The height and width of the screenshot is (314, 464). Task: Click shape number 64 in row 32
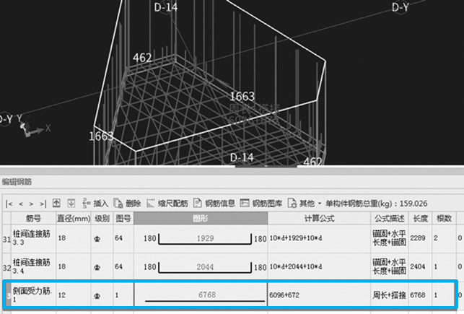tap(118, 266)
